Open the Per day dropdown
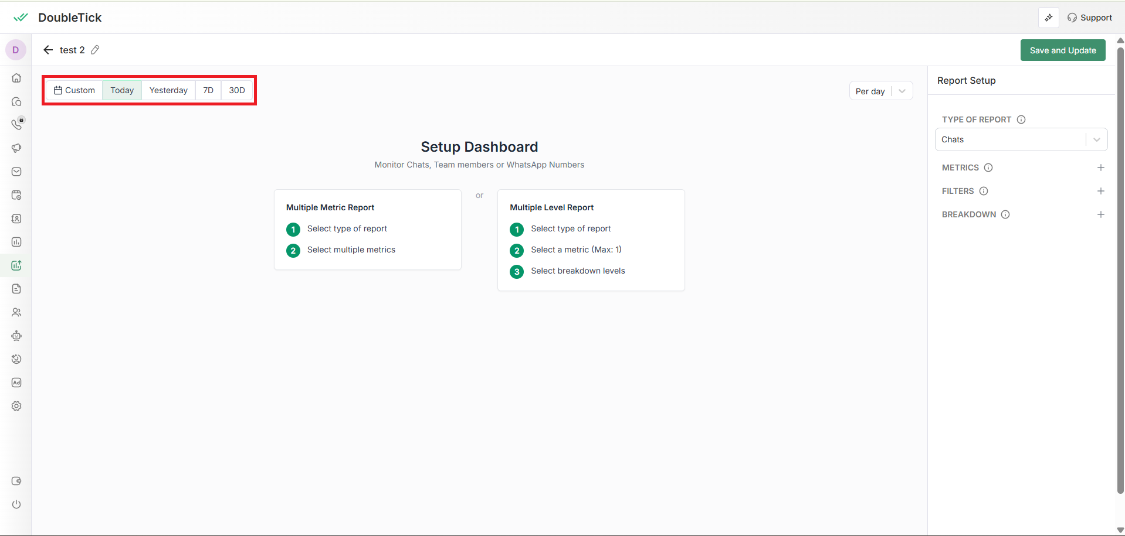Screen dimensions: 1125x536 click(x=880, y=91)
